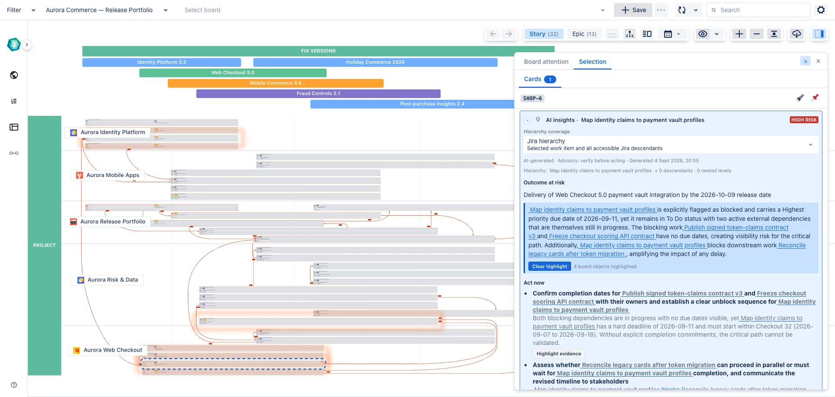Toggle the dependency lines icon

(612, 34)
